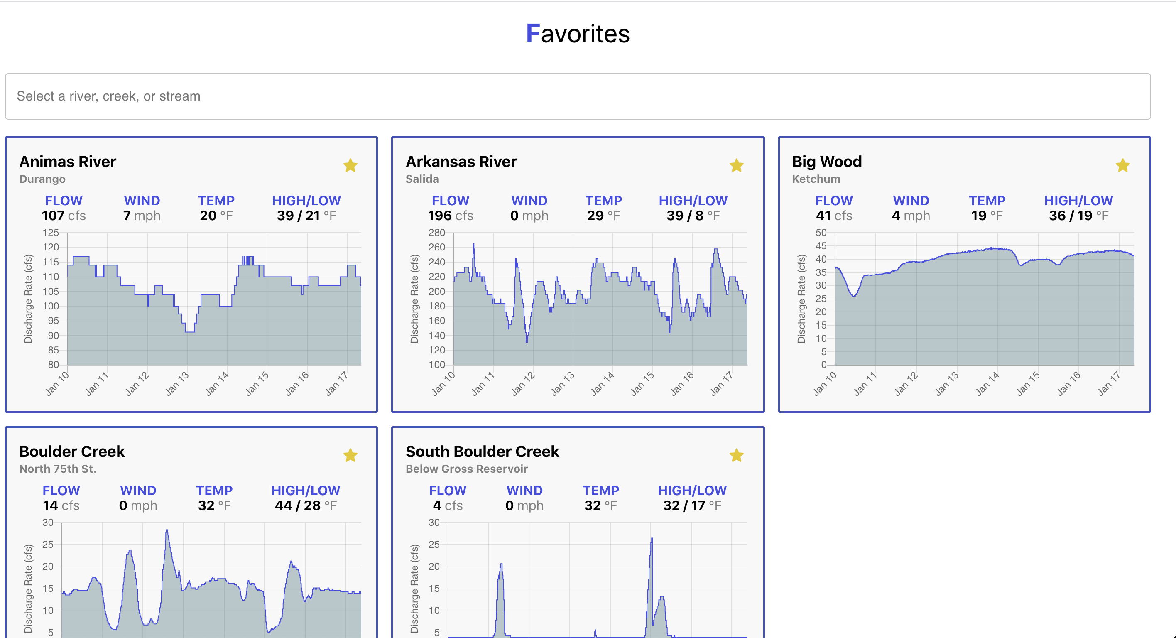Toggle the Arkansas River favorite star
This screenshot has width=1176, height=638.
736,165
